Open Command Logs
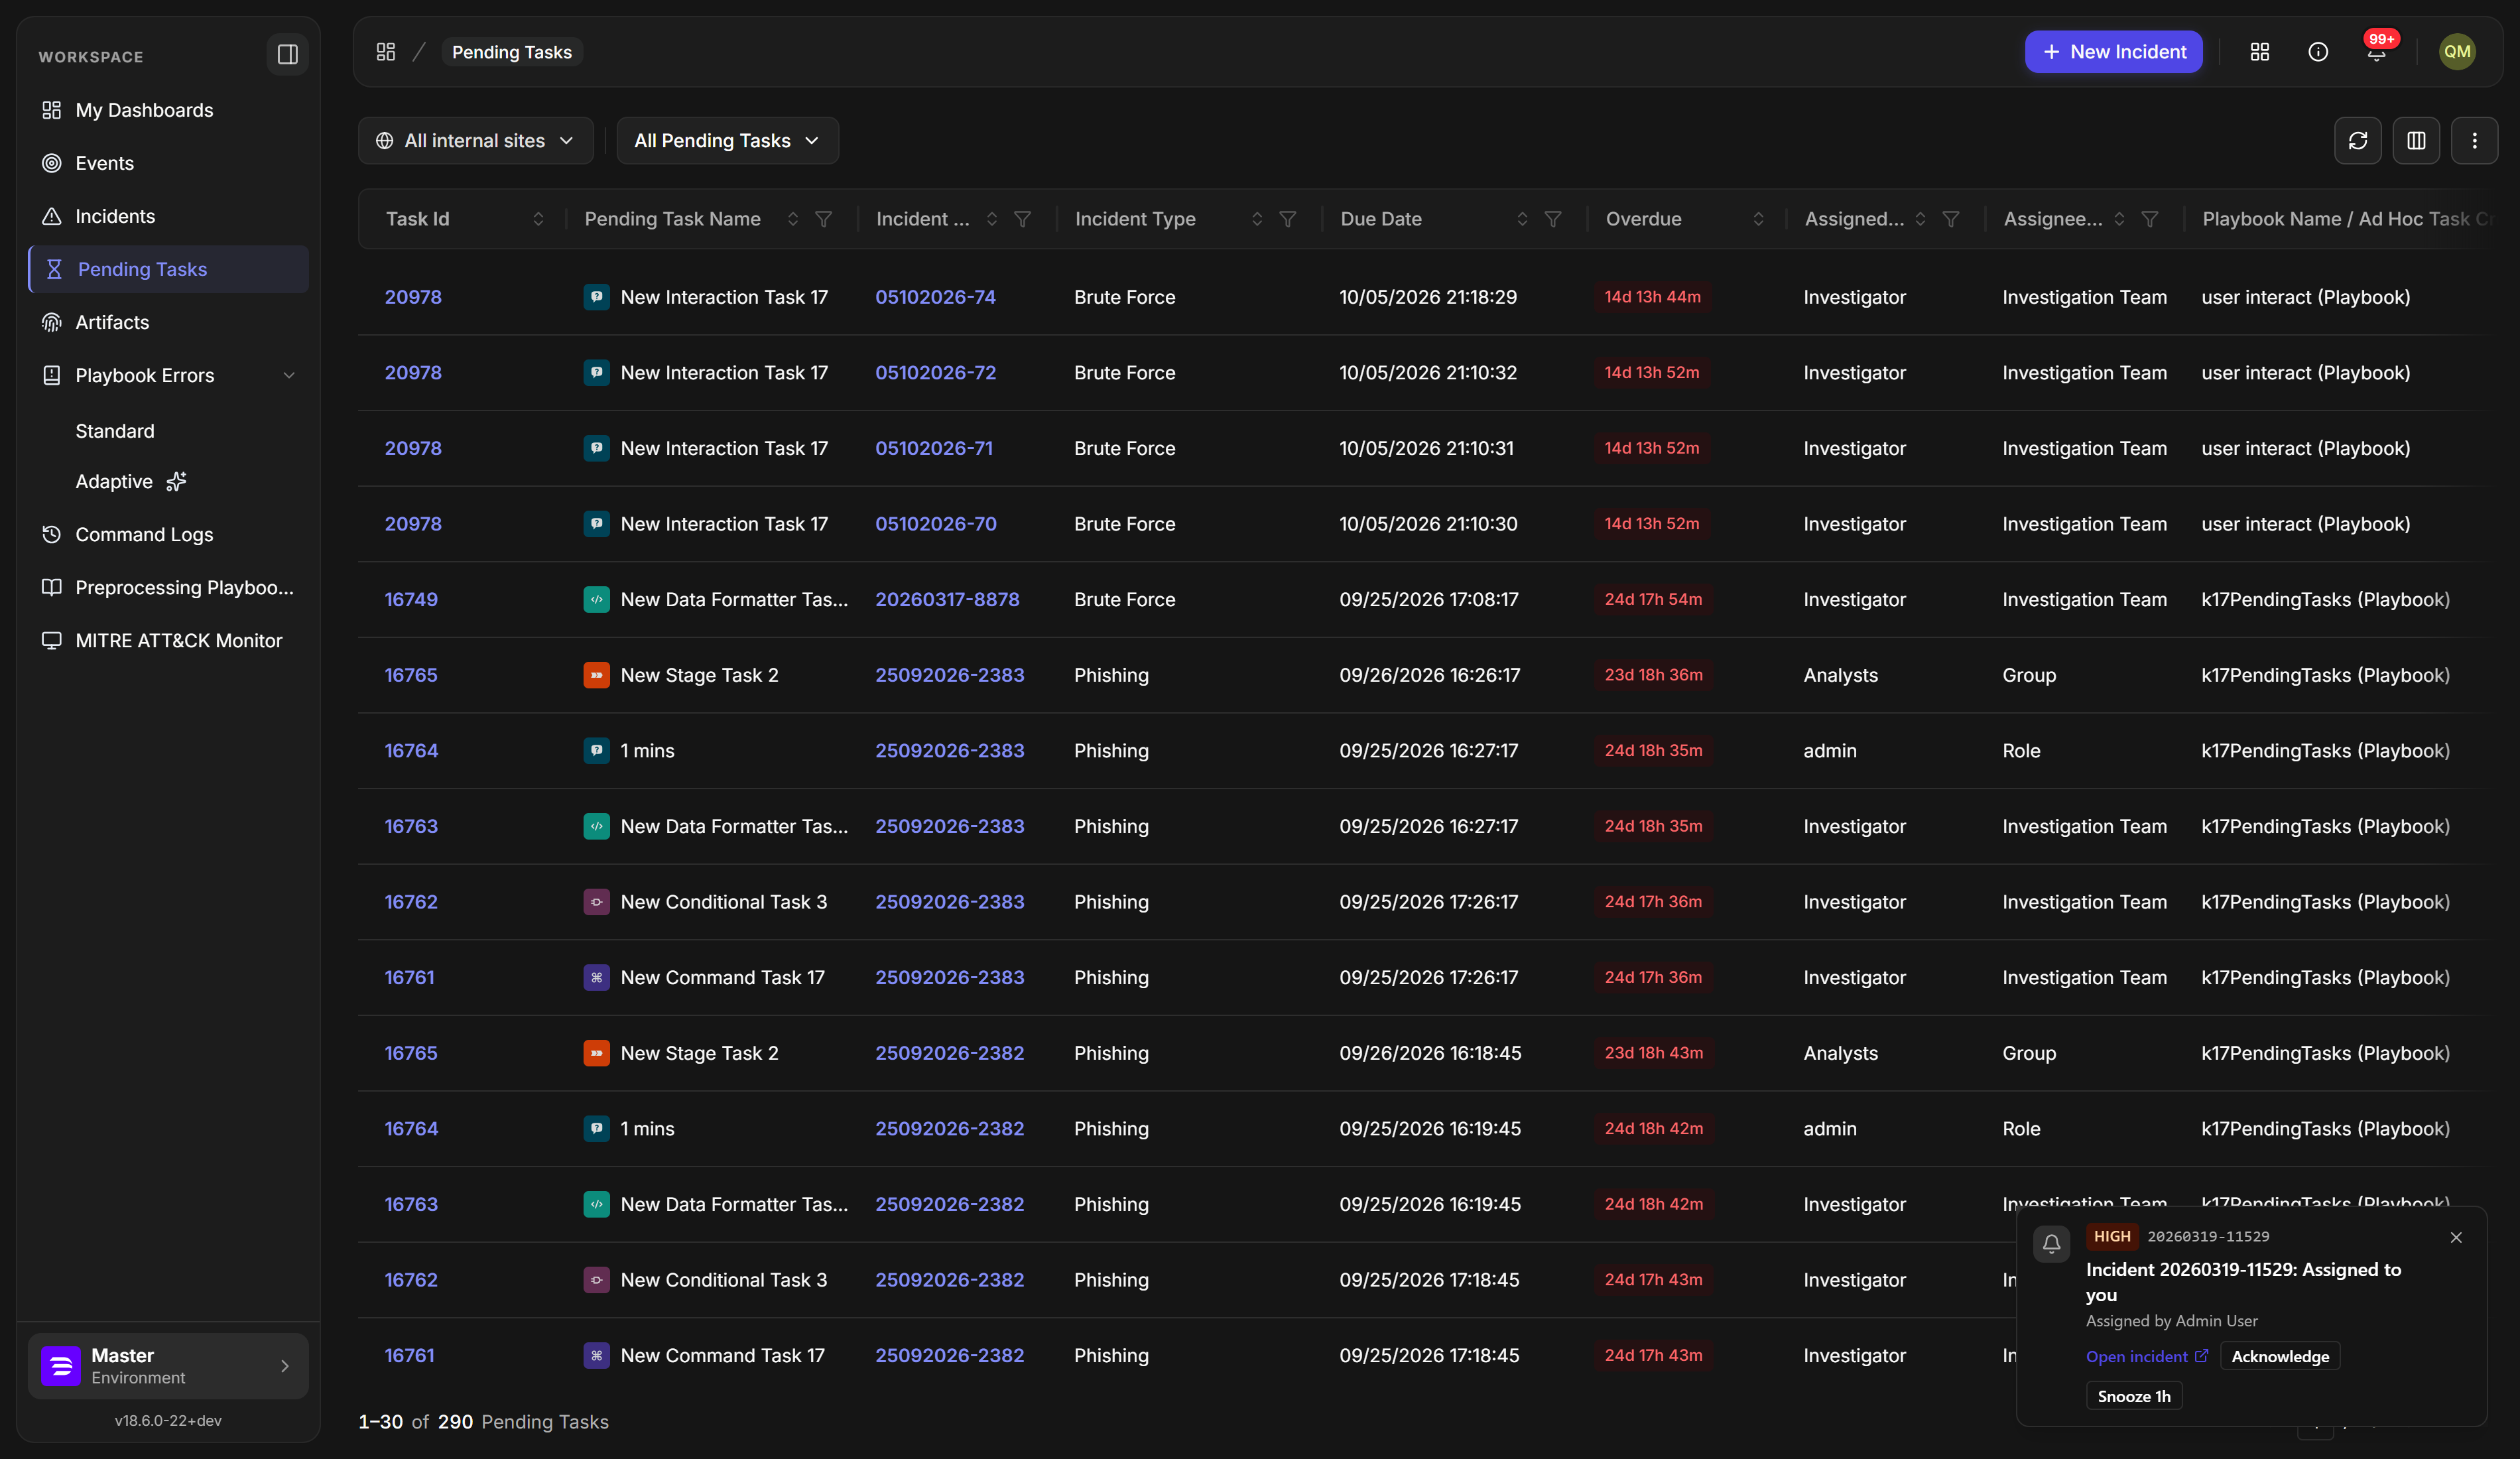Screen dimensions: 2520x1459 tap(168, 535)
